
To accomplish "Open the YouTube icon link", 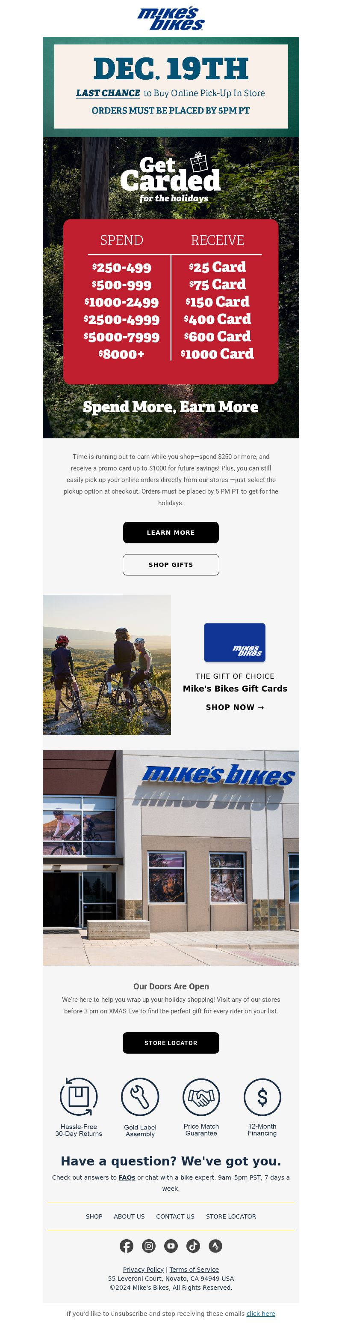I will (x=171, y=1246).
